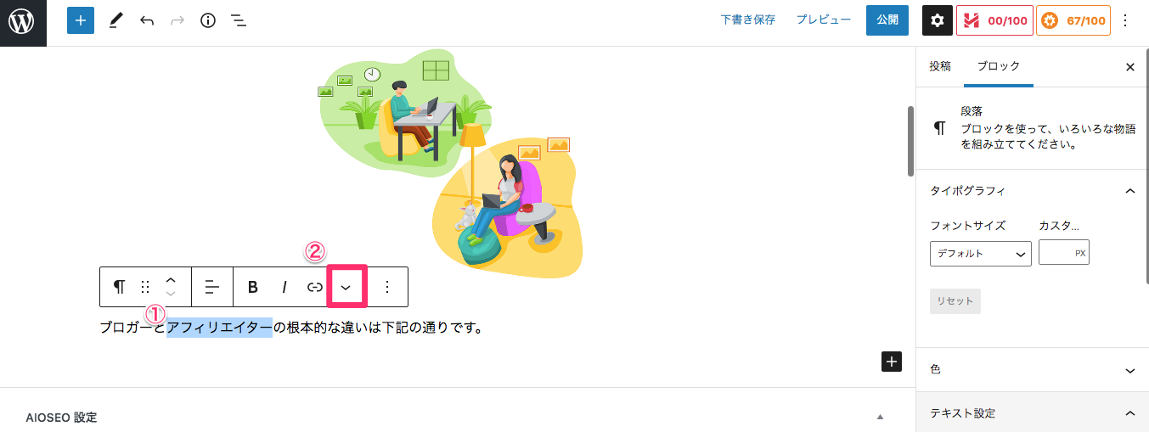Click the WordPress logo icon

click(x=22, y=21)
